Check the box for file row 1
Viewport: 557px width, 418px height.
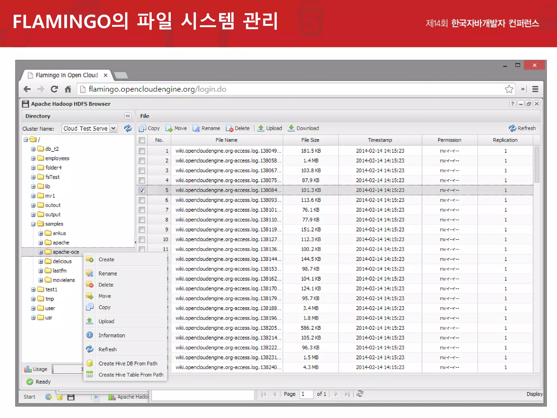pyautogui.click(x=142, y=151)
